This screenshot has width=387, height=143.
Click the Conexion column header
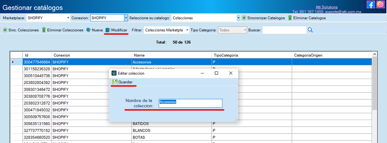[91, 55]
